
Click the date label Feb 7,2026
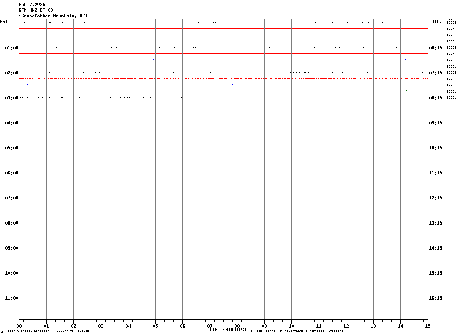pos(32,5)
